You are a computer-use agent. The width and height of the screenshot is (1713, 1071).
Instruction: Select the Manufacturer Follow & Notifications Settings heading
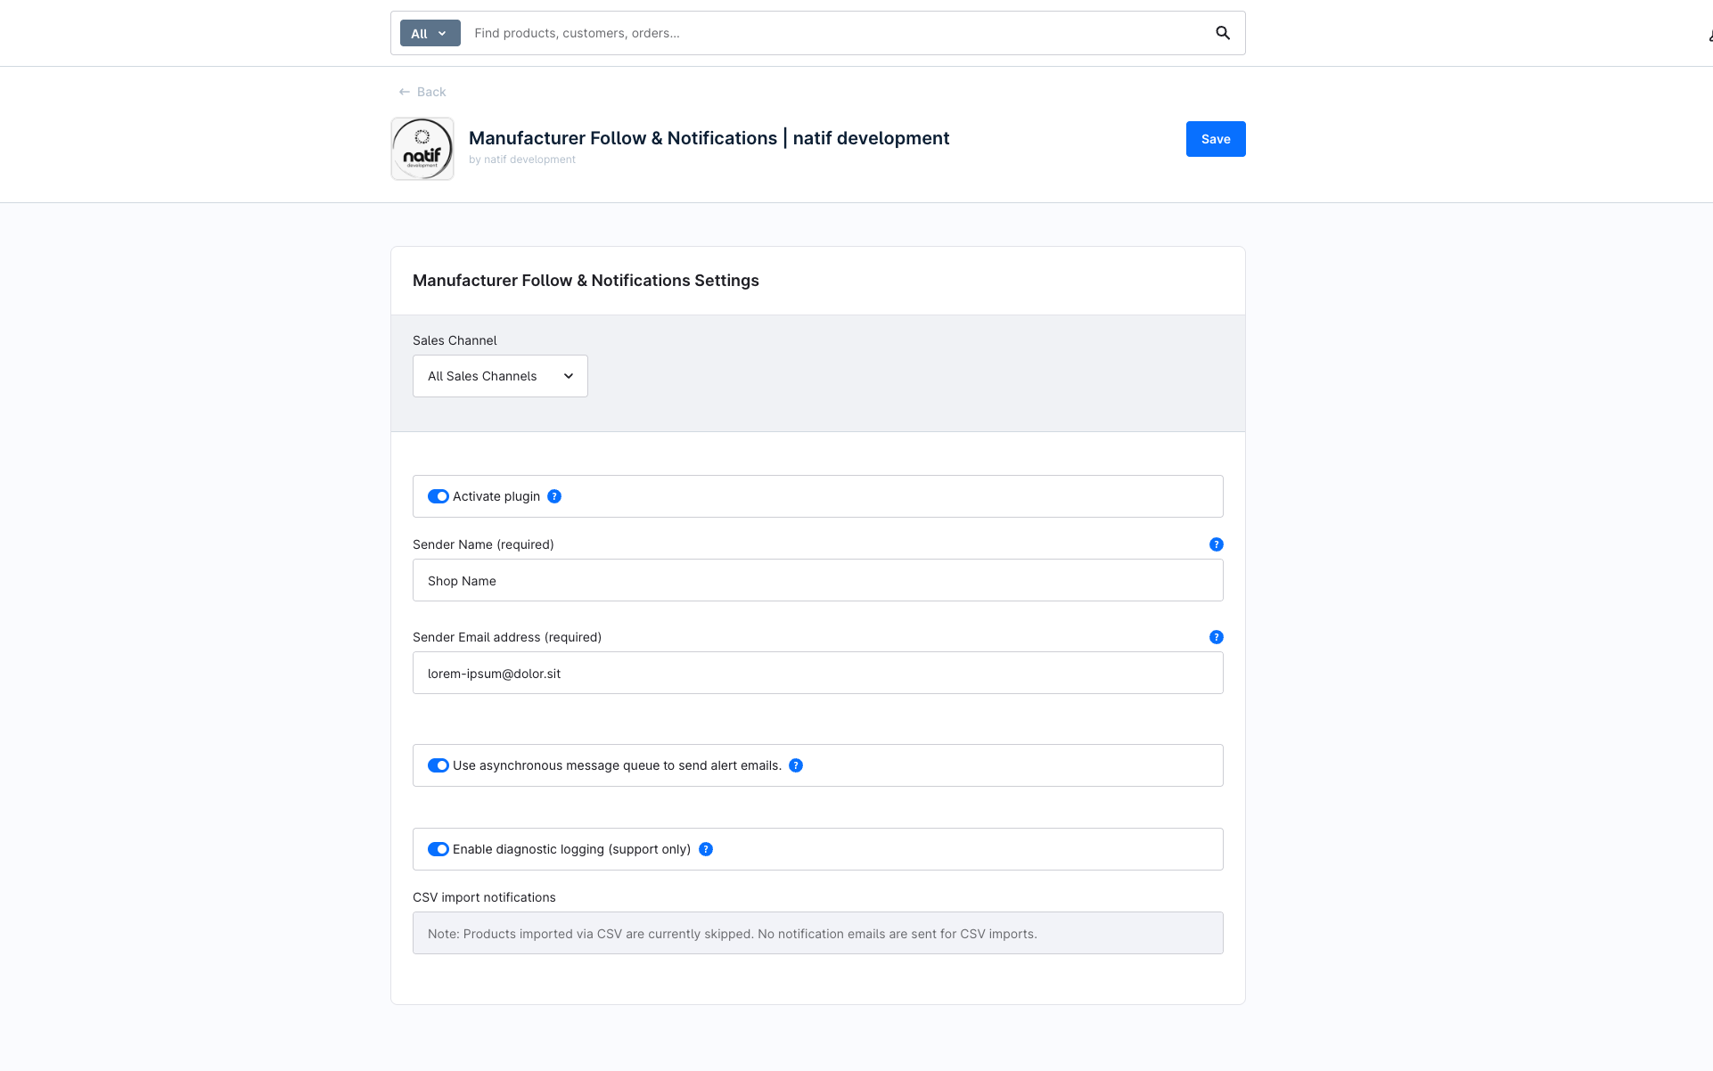585,280
